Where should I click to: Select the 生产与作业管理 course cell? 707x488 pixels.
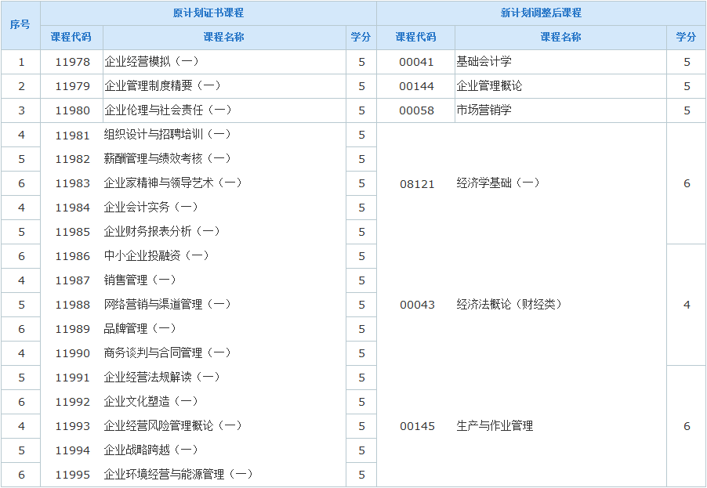[x=495, y=426]
